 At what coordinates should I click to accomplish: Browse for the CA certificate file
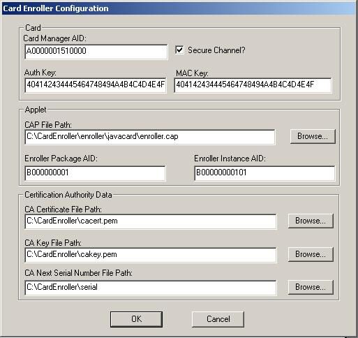(311, 221)
